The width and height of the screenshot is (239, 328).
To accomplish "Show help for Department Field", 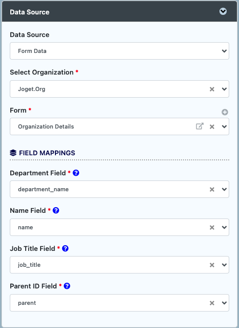I will pyautogui.click(x=76, y=173).
